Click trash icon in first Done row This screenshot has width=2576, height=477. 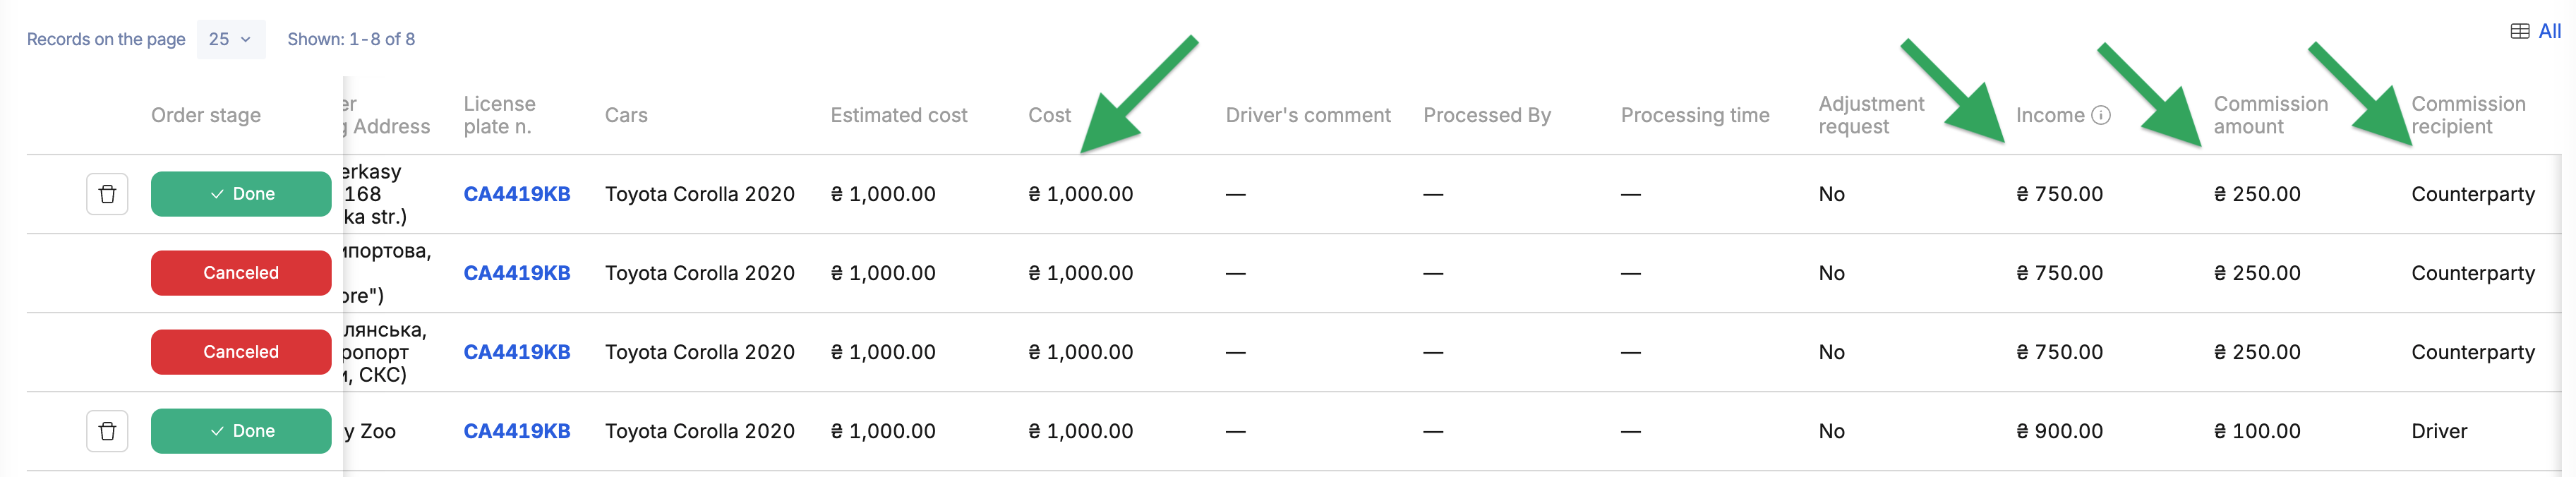point(107,194)
